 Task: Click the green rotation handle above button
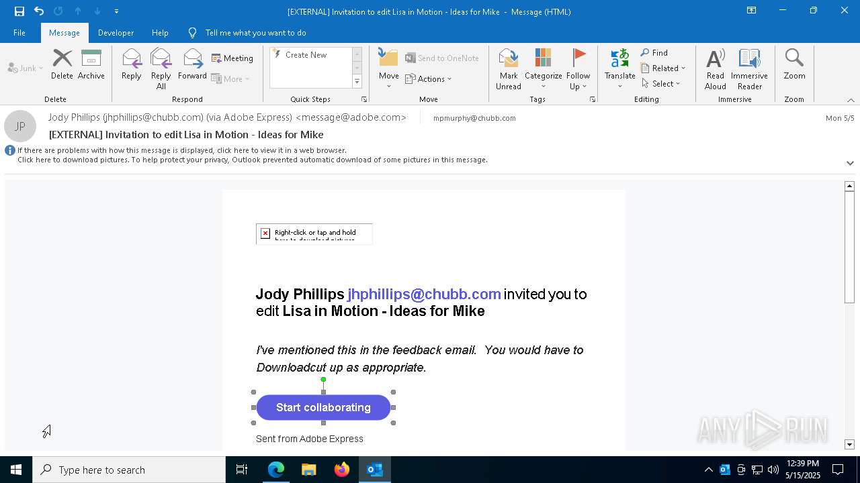[323, 380]
